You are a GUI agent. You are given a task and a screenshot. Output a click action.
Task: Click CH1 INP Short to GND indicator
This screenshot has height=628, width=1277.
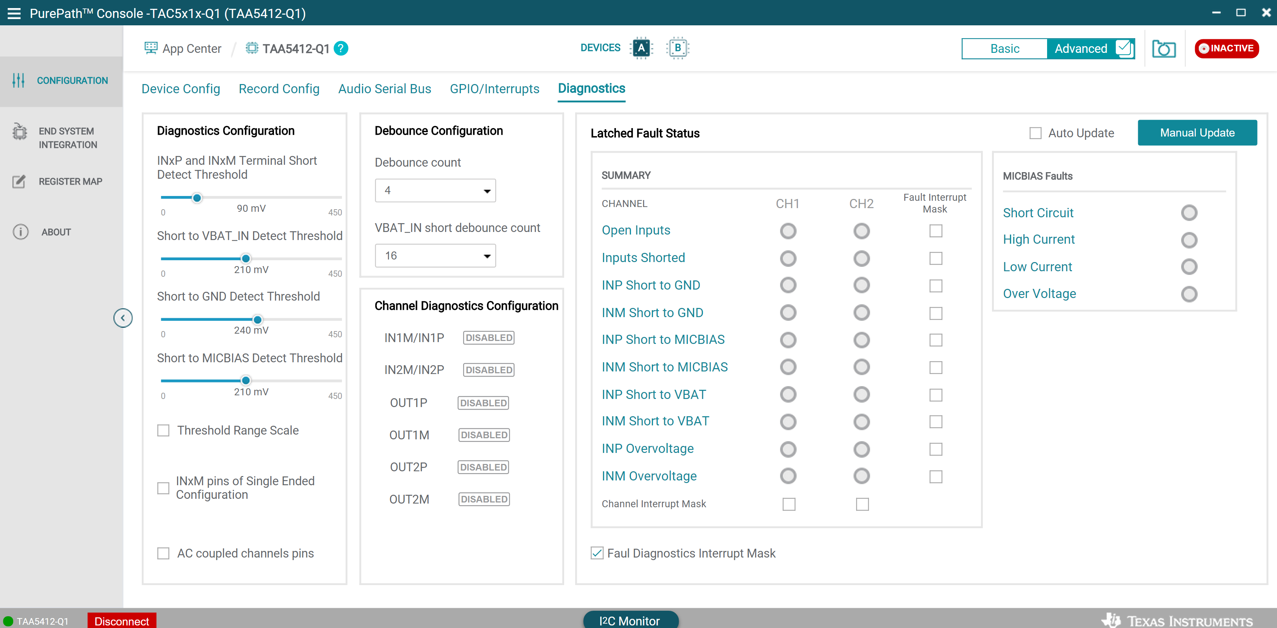(x=788, y=285)
